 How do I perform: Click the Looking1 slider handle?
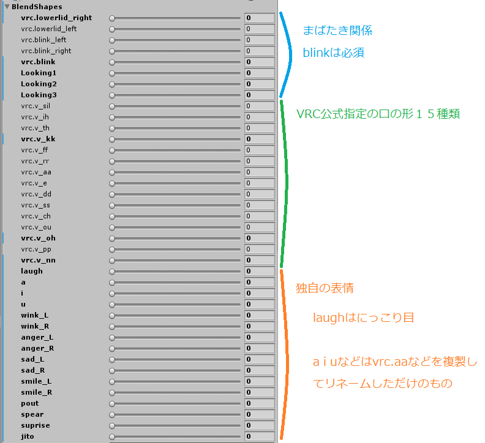coord(112,73)
